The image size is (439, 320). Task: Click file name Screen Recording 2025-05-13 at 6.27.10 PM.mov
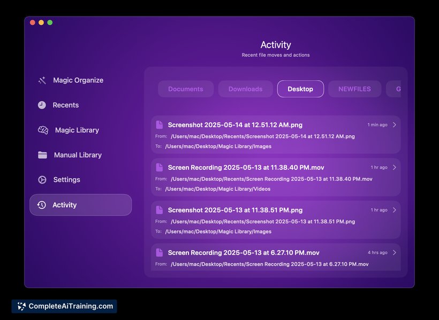244,253
